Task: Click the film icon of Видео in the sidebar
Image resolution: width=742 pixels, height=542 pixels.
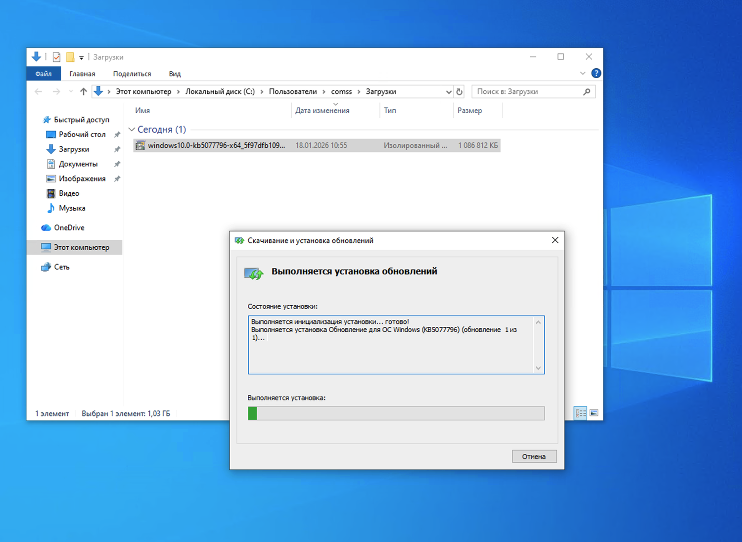Action: point(51,193)
